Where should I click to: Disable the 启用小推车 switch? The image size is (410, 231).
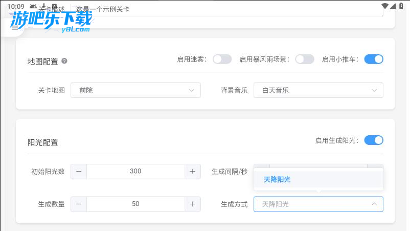[x=374, y=59]
